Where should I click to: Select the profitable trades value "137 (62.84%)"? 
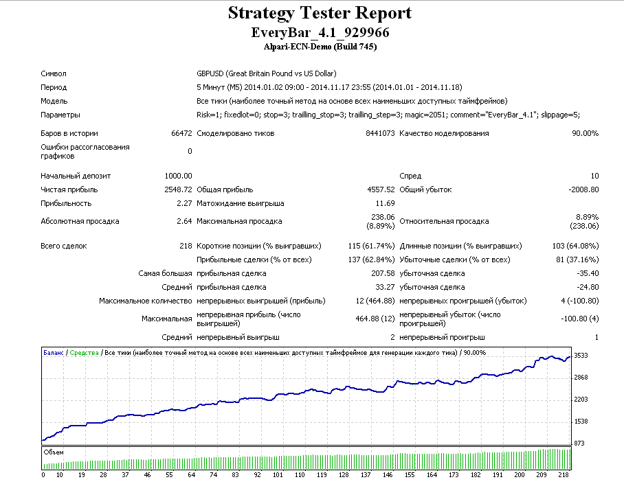[x=371, y=260]
